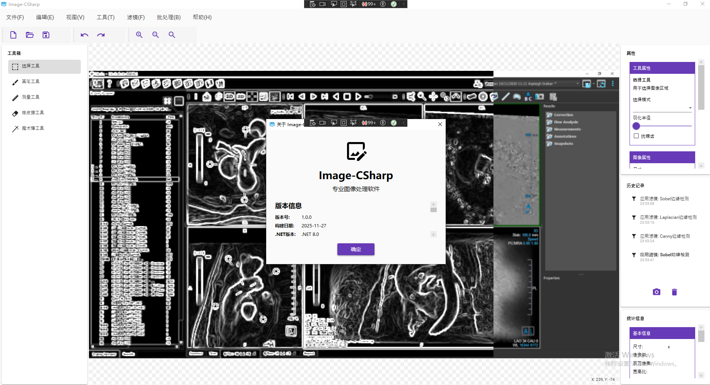Click the video camera icon in top-of-screen debug bar
This screenshot has width=710, height=385.
(x=323, y=4)
